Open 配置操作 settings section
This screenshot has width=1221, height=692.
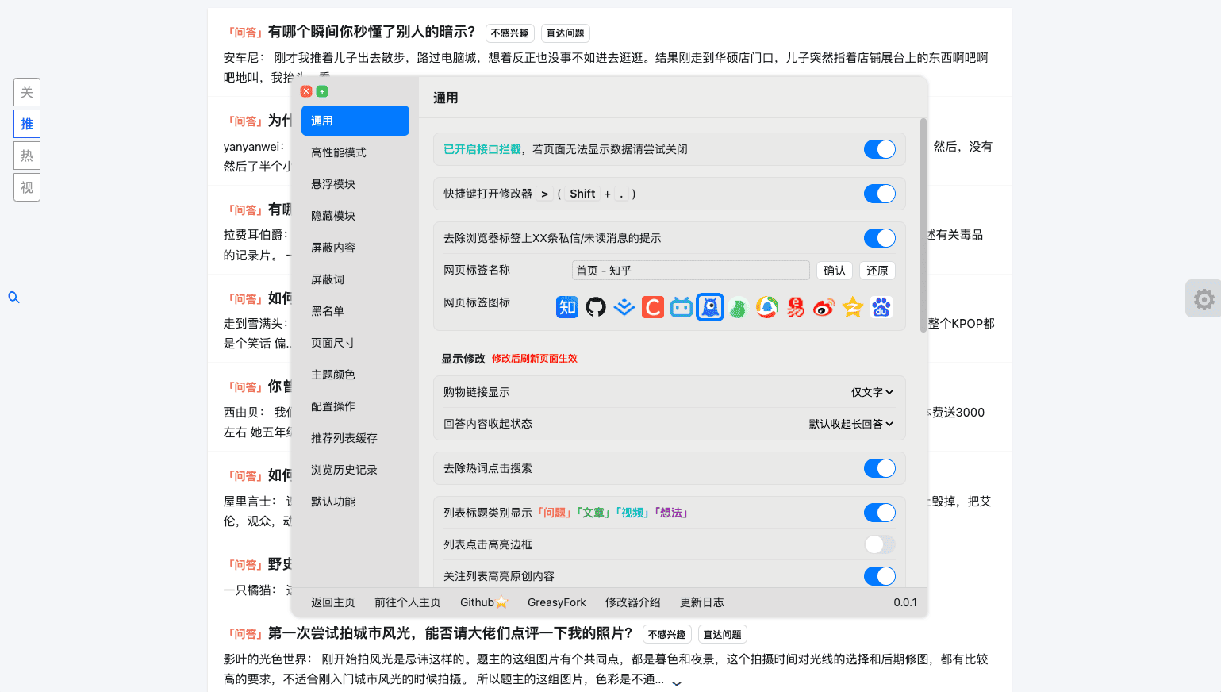click(355, 406)
